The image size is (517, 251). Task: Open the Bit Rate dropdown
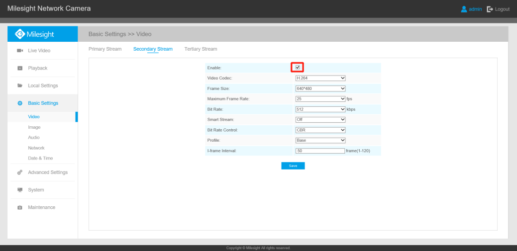tap(320, 109)
